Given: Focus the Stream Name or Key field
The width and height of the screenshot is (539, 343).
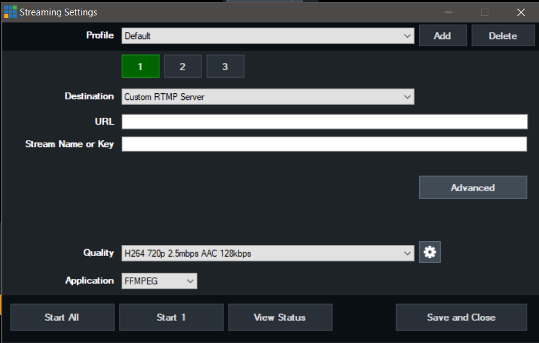Looking at the screenshot, I should 325,144.
